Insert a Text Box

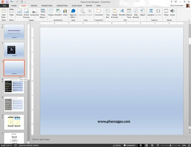tap(108, 14)
